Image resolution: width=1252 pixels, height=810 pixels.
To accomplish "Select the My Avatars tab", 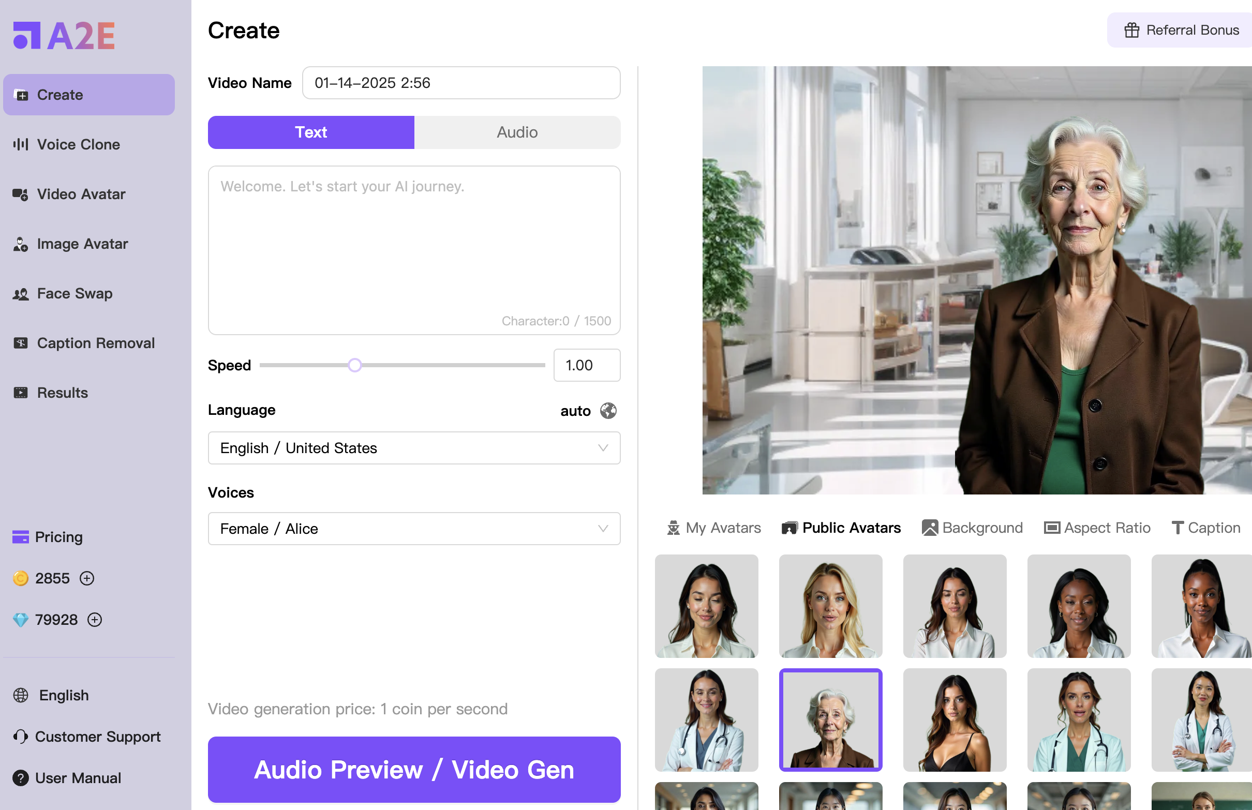I will (x=713, y=527).
